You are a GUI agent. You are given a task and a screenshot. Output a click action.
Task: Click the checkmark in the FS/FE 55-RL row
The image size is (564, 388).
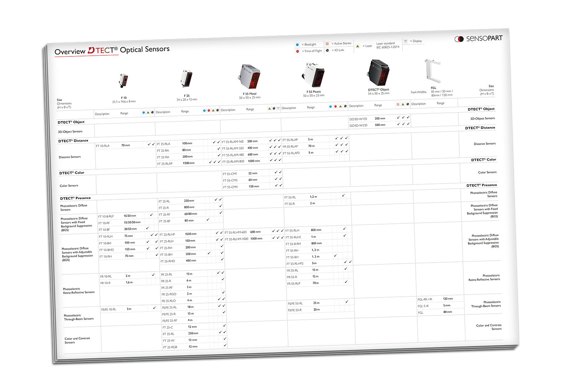click(347, 302)
